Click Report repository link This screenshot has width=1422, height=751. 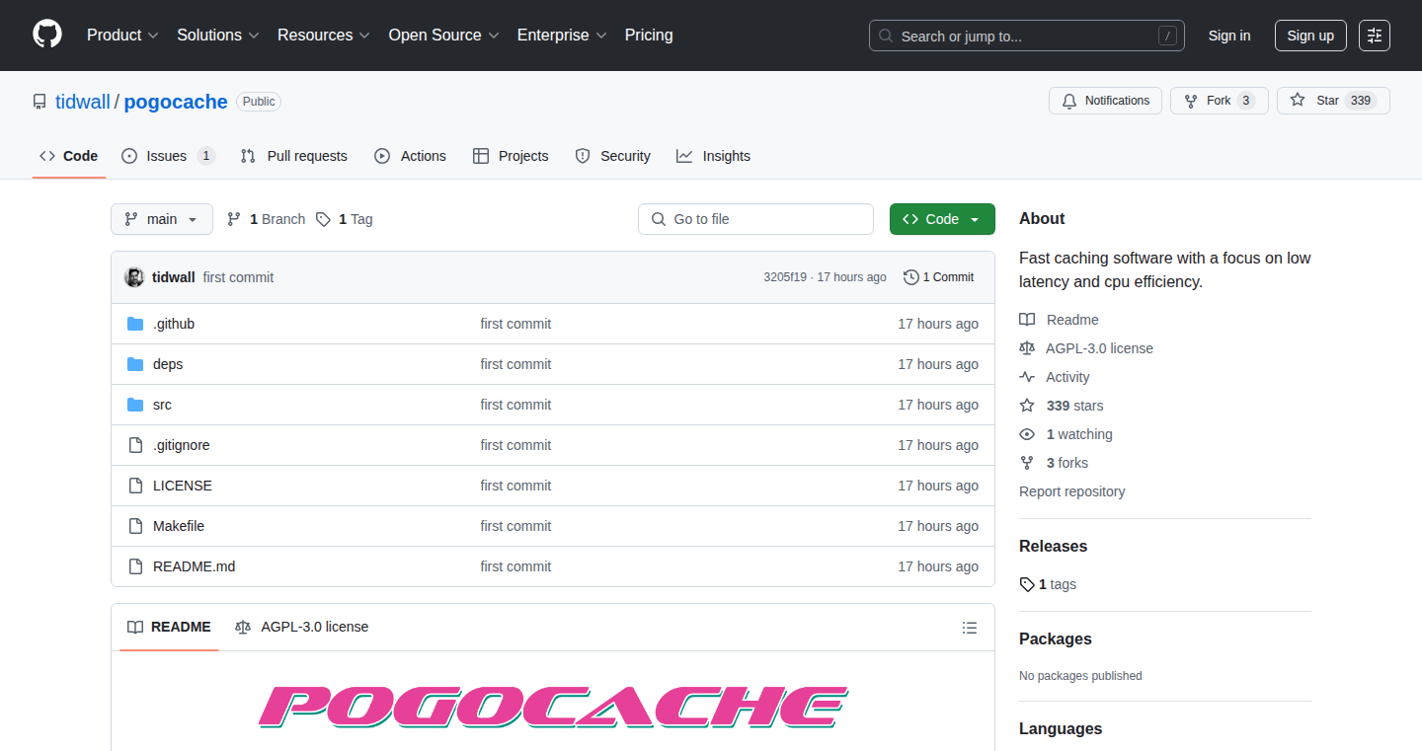pyautogui.click(x=1071, y=491)
